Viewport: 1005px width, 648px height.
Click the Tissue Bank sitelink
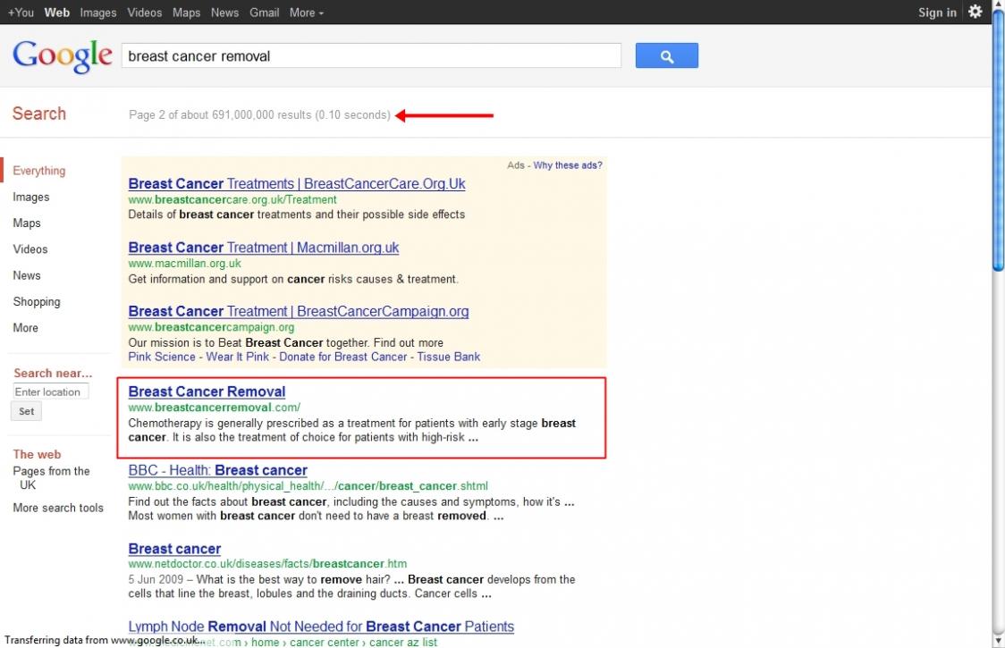coord(449,357)
